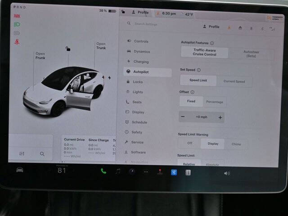Tap the padlock icon above the car
This screenshot has height=216, width=288.
coord(68,49)
